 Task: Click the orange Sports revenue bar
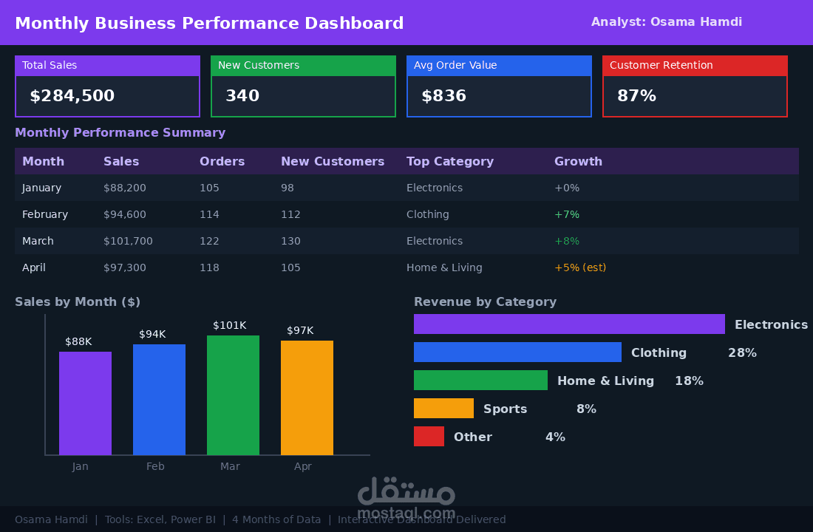[x=444, y=408]
